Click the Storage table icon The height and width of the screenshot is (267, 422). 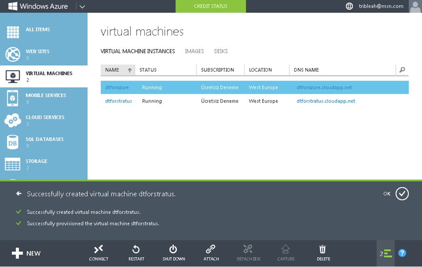[x=13, y=164]
